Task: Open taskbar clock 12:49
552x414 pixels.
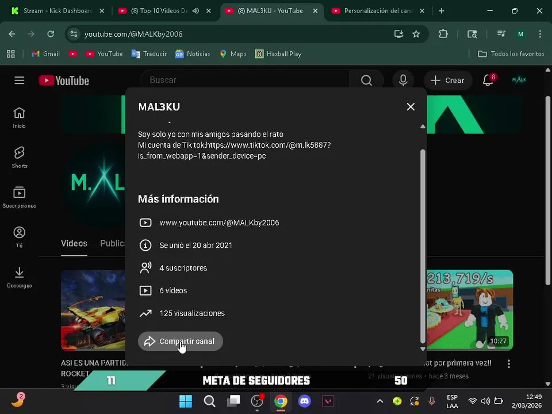Action: tap(527, 401)
